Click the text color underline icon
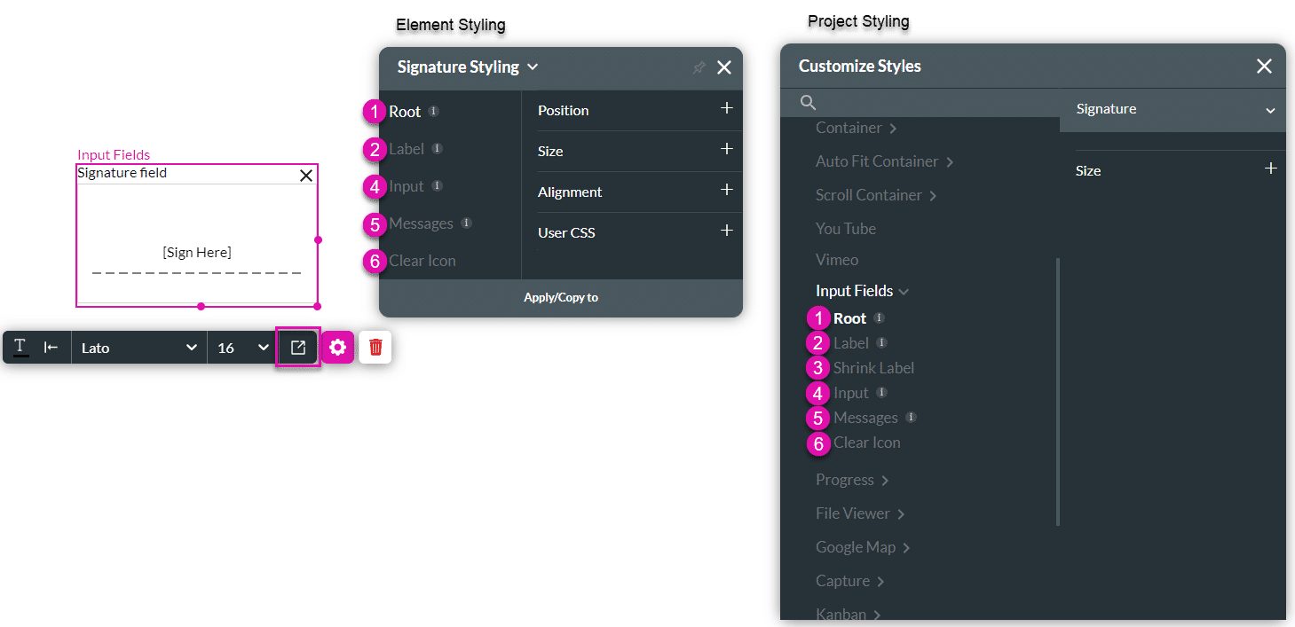1295x627 pixels. pos(20,348)
